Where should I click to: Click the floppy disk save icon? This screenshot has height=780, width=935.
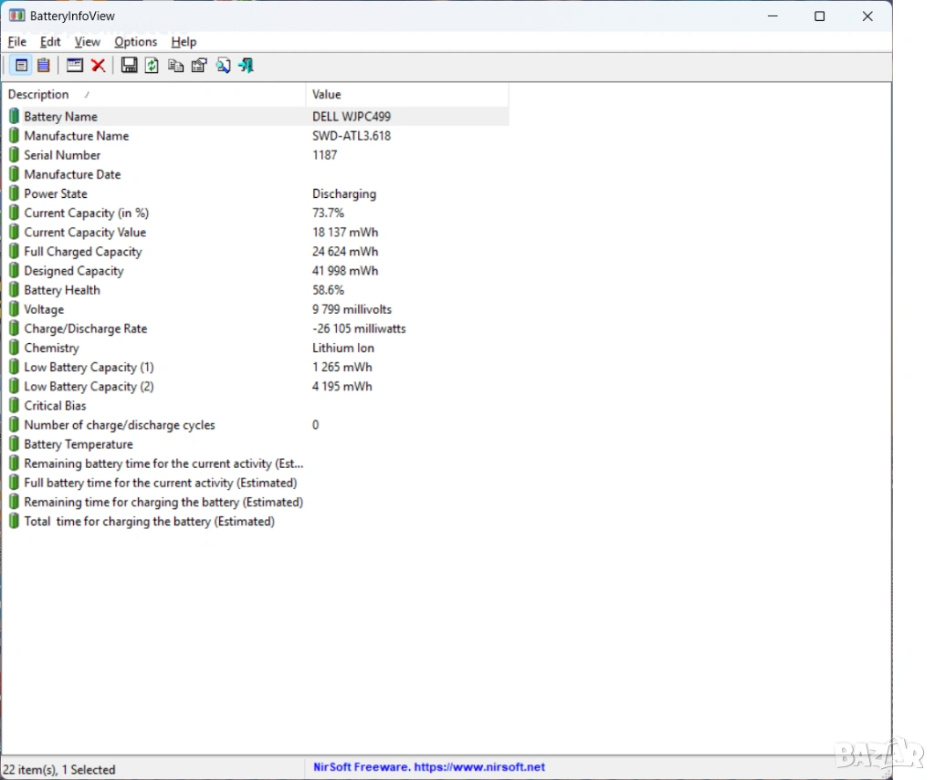pyautogui.click(x=129, y=66)
